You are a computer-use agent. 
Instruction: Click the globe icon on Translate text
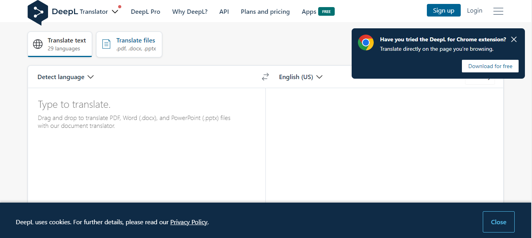38,44
